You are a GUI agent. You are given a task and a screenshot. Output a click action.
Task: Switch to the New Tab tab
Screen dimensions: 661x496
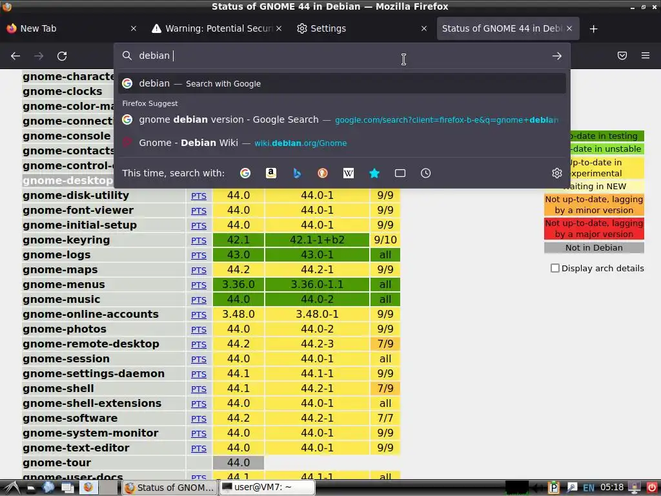click(x=72, y=28)
